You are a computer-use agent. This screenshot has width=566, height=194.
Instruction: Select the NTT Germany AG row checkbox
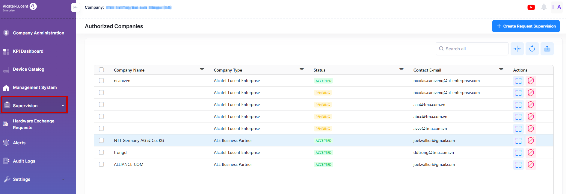pos(102,140)
